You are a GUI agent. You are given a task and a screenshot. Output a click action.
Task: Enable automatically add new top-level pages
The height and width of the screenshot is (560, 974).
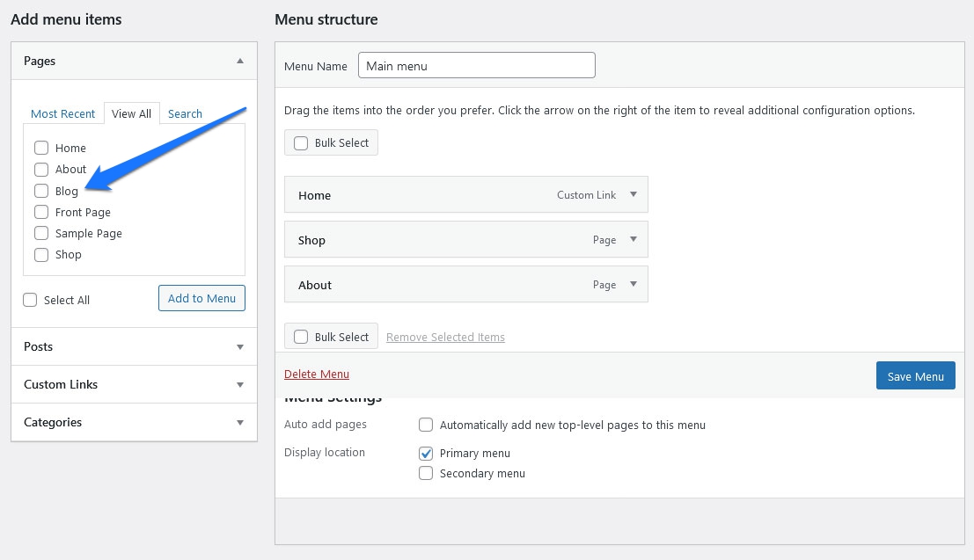coord(426,425)
